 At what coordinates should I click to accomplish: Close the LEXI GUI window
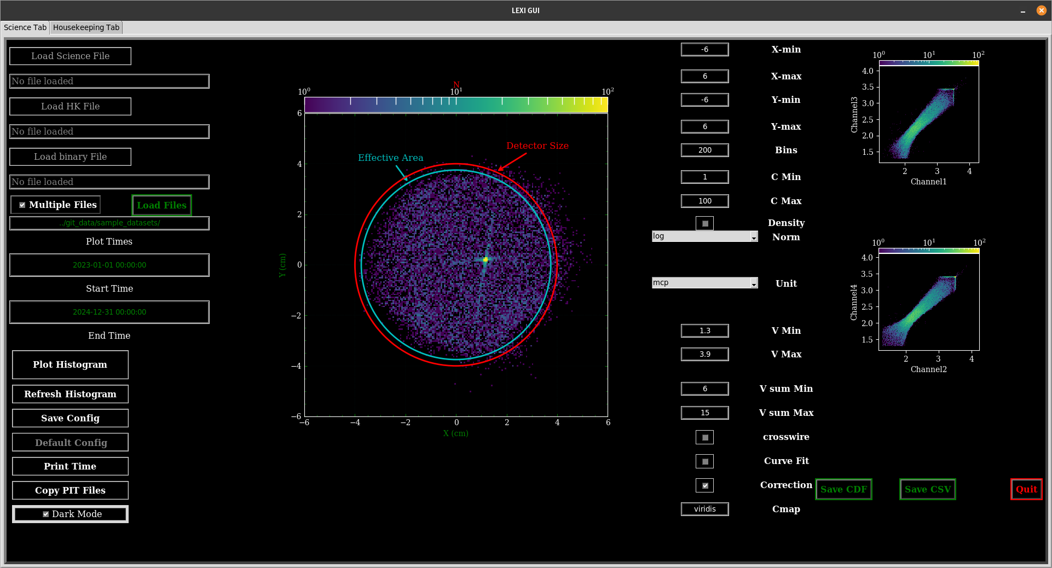1042,10
